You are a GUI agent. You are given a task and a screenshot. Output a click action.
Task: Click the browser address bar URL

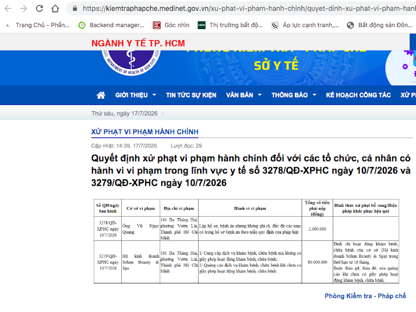[249, 9]
